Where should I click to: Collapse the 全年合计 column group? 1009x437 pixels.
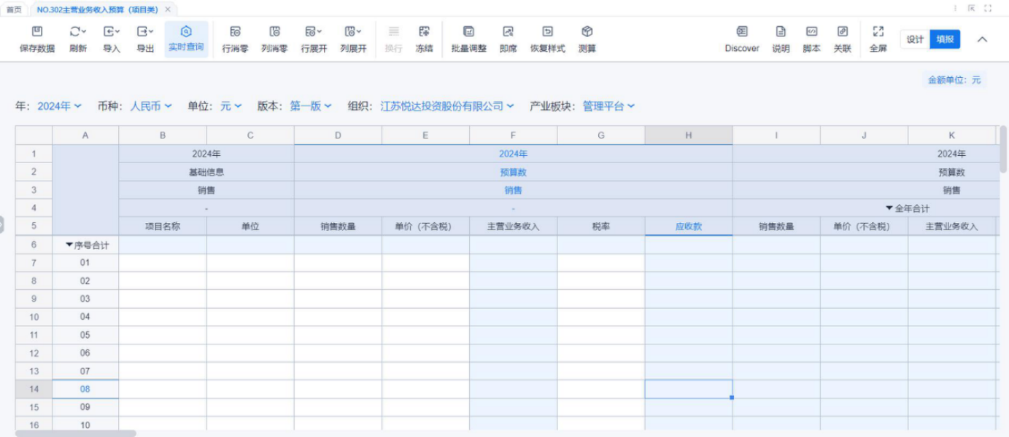point(889,208)
